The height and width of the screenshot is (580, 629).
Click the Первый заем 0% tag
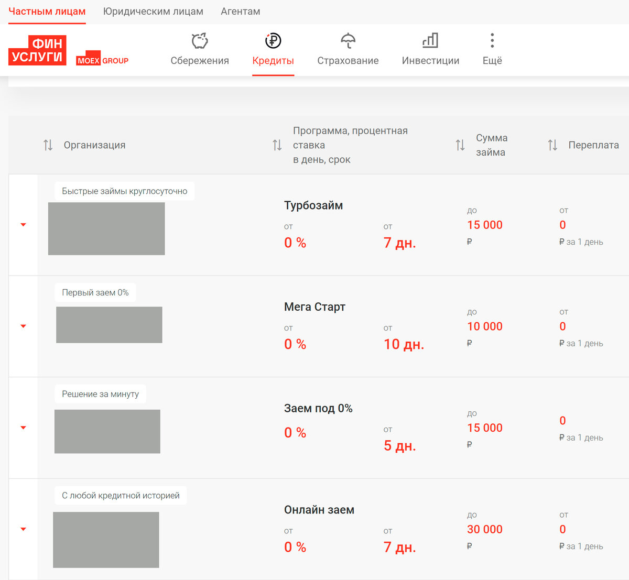pos(95,292)
